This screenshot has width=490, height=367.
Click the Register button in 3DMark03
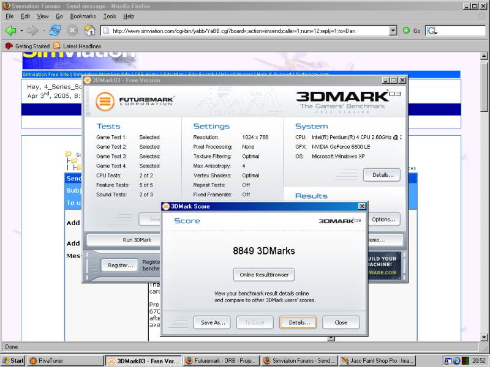(x=121, y=265)
